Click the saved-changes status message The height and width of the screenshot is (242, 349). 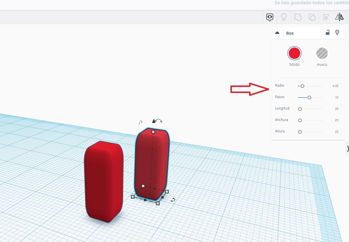(x=311, y=3)
